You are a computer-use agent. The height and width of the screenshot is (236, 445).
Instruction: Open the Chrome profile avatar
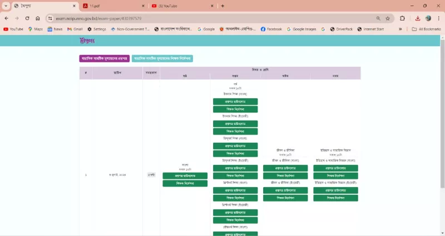coord(428,18)
